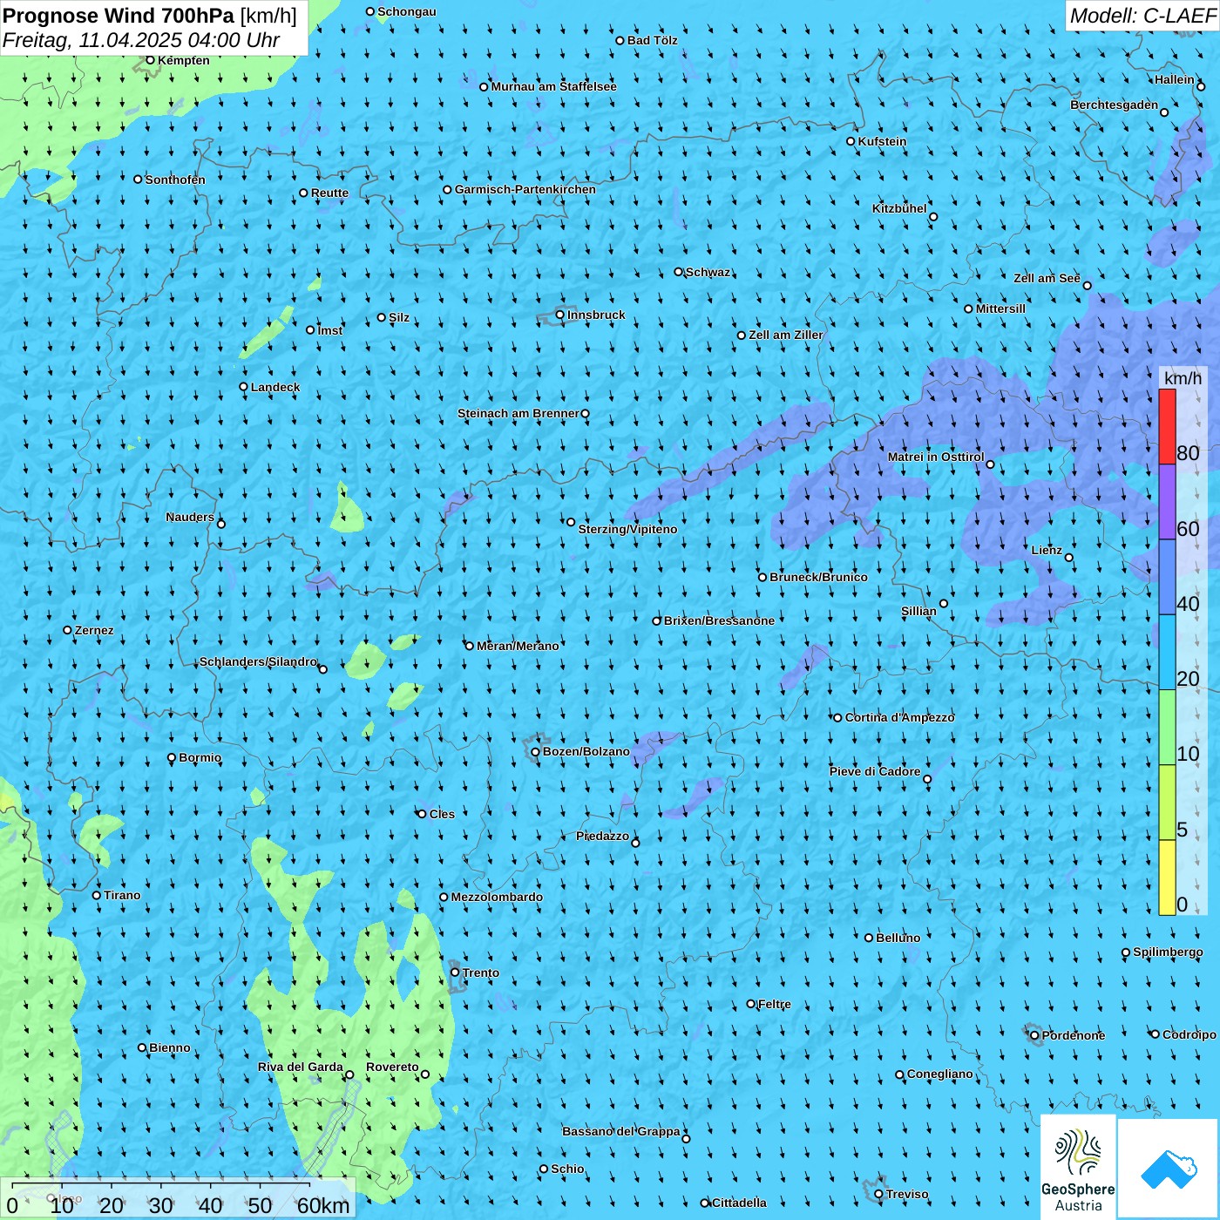
Task: Click the 'Predazzo' label
Action: [602, 836]
